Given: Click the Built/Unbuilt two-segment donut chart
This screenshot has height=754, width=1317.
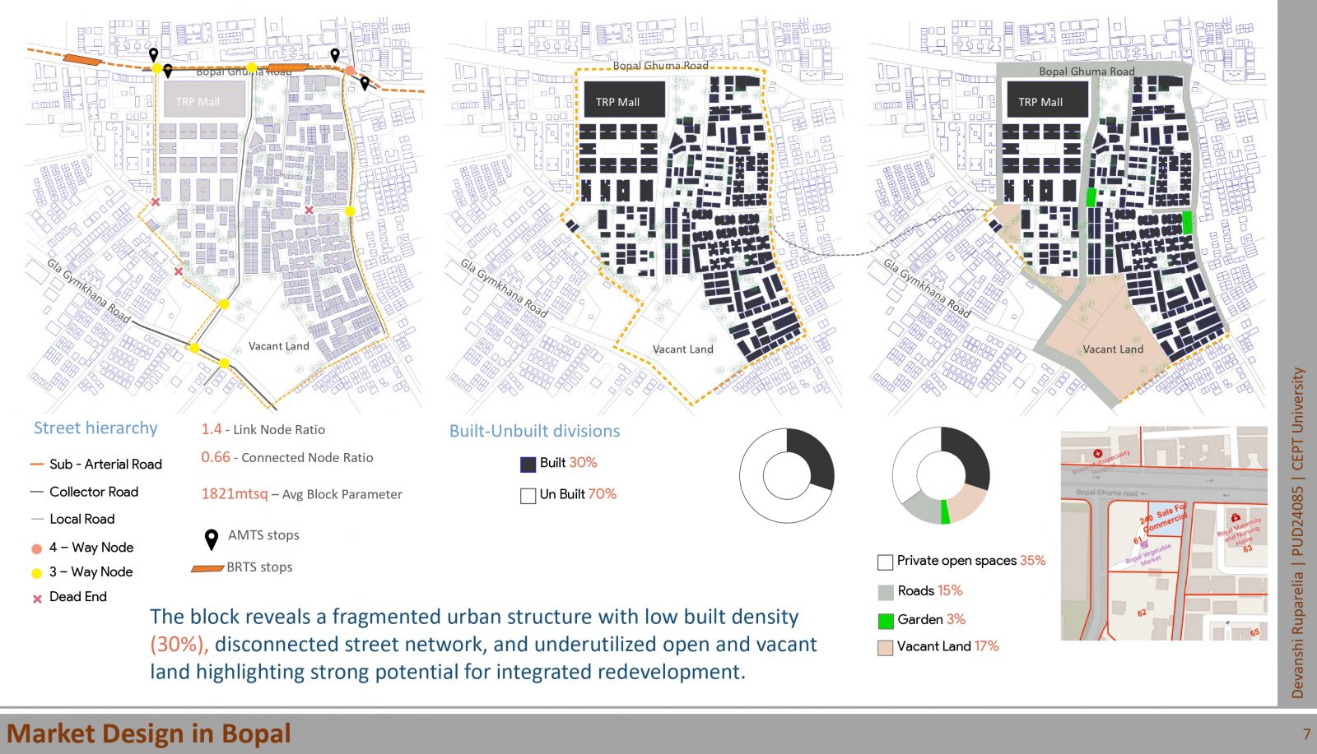Looking at the screenshot, I should pos(787,475).
